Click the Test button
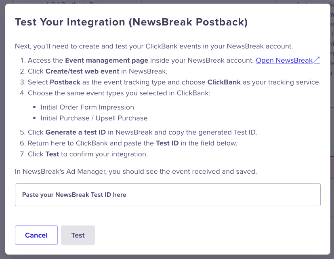Screen dimensions: 334x259 [x=78, y=235]
